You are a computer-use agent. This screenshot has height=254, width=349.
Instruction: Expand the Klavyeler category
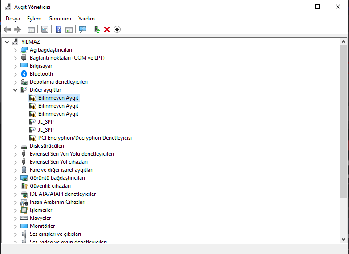pos(15,218)
